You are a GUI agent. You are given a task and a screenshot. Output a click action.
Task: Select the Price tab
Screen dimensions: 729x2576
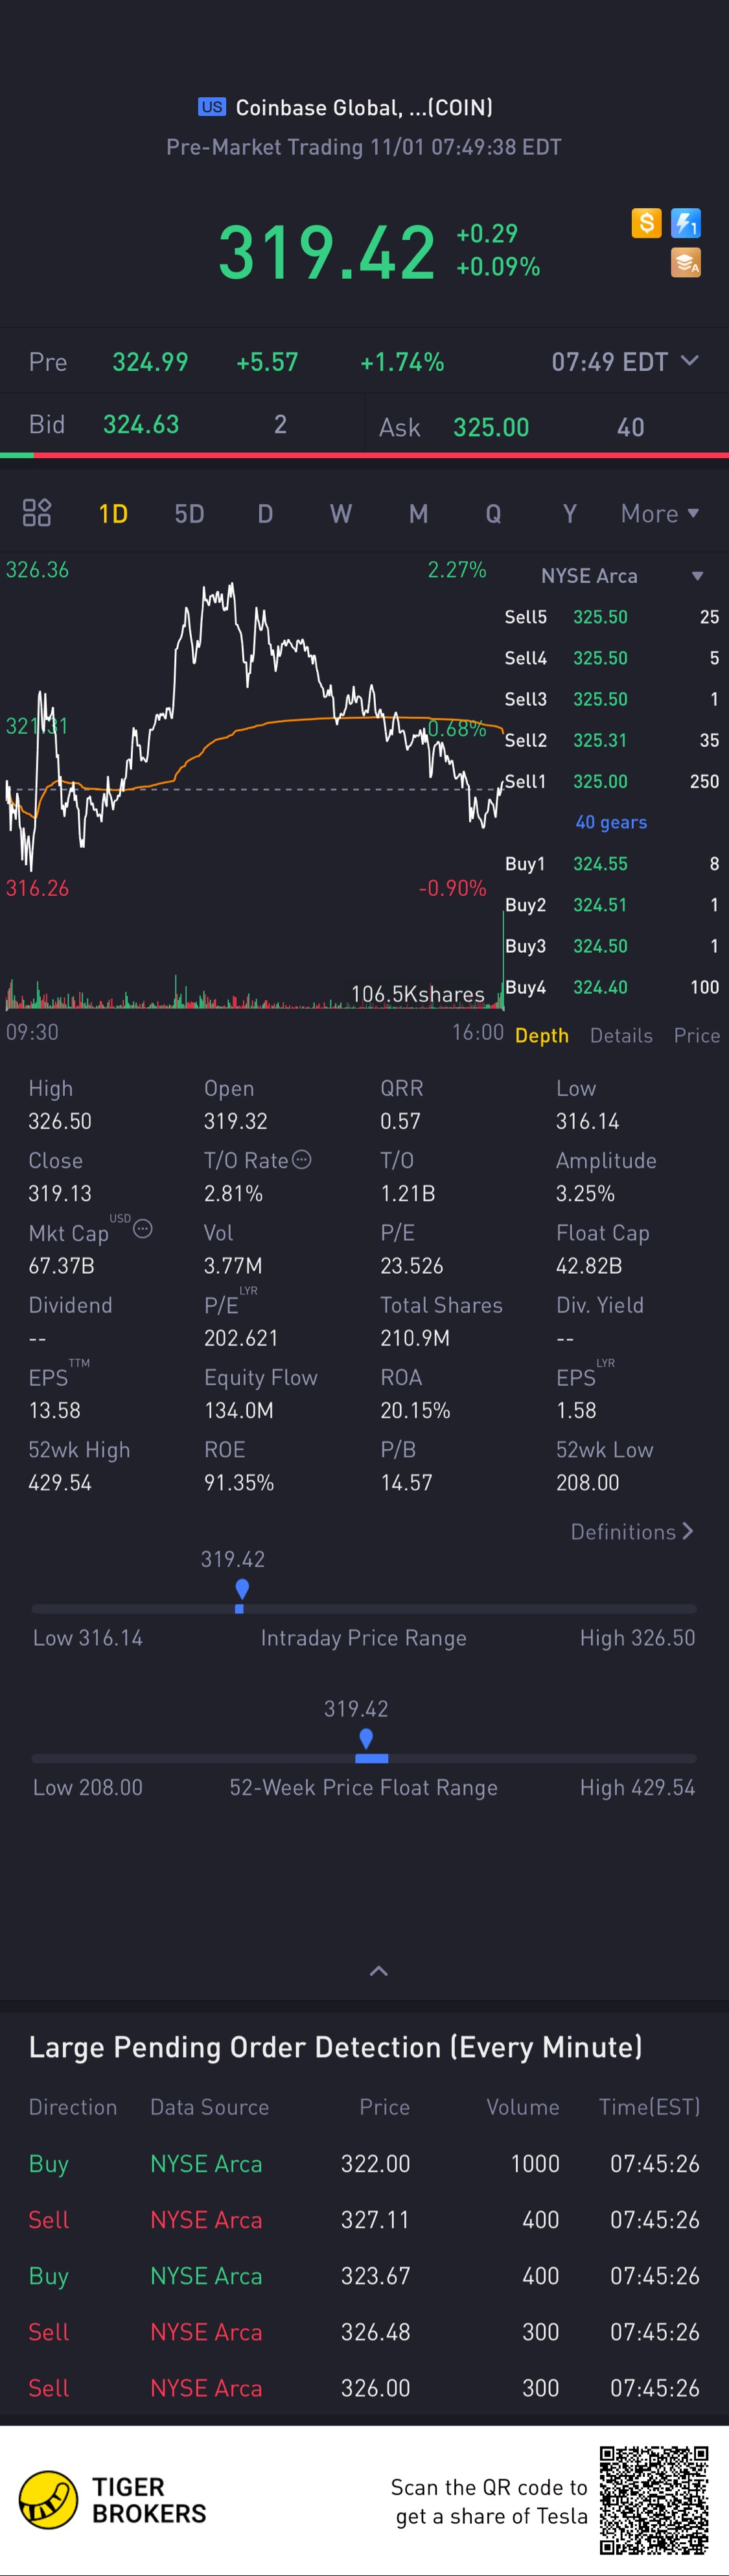pyautogui.click(x=697, y=1035)
